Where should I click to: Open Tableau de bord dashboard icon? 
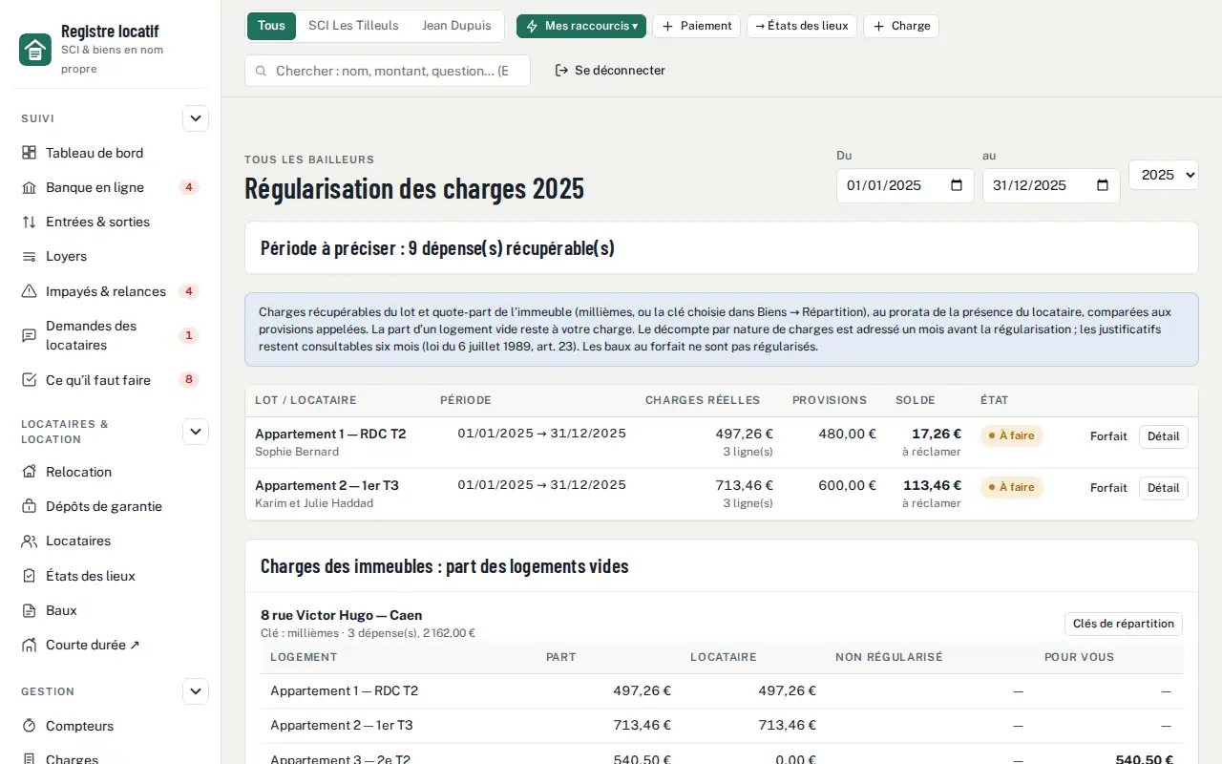tap(29, 153)
